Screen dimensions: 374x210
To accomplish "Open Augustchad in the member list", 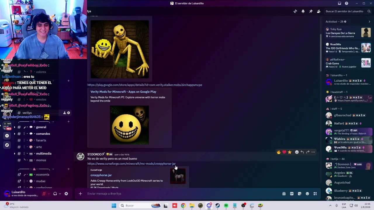I will click(x=348, y=183).
